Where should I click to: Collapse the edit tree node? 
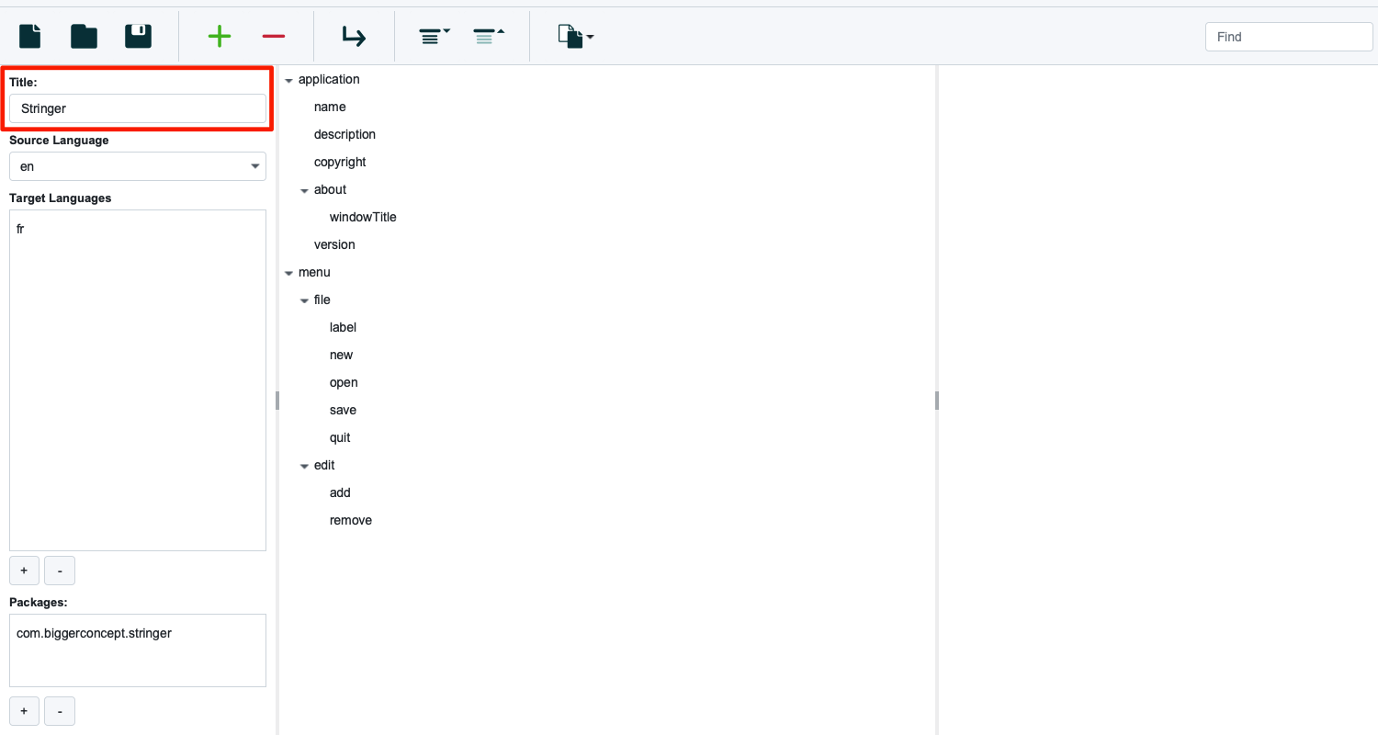(304, 466)
